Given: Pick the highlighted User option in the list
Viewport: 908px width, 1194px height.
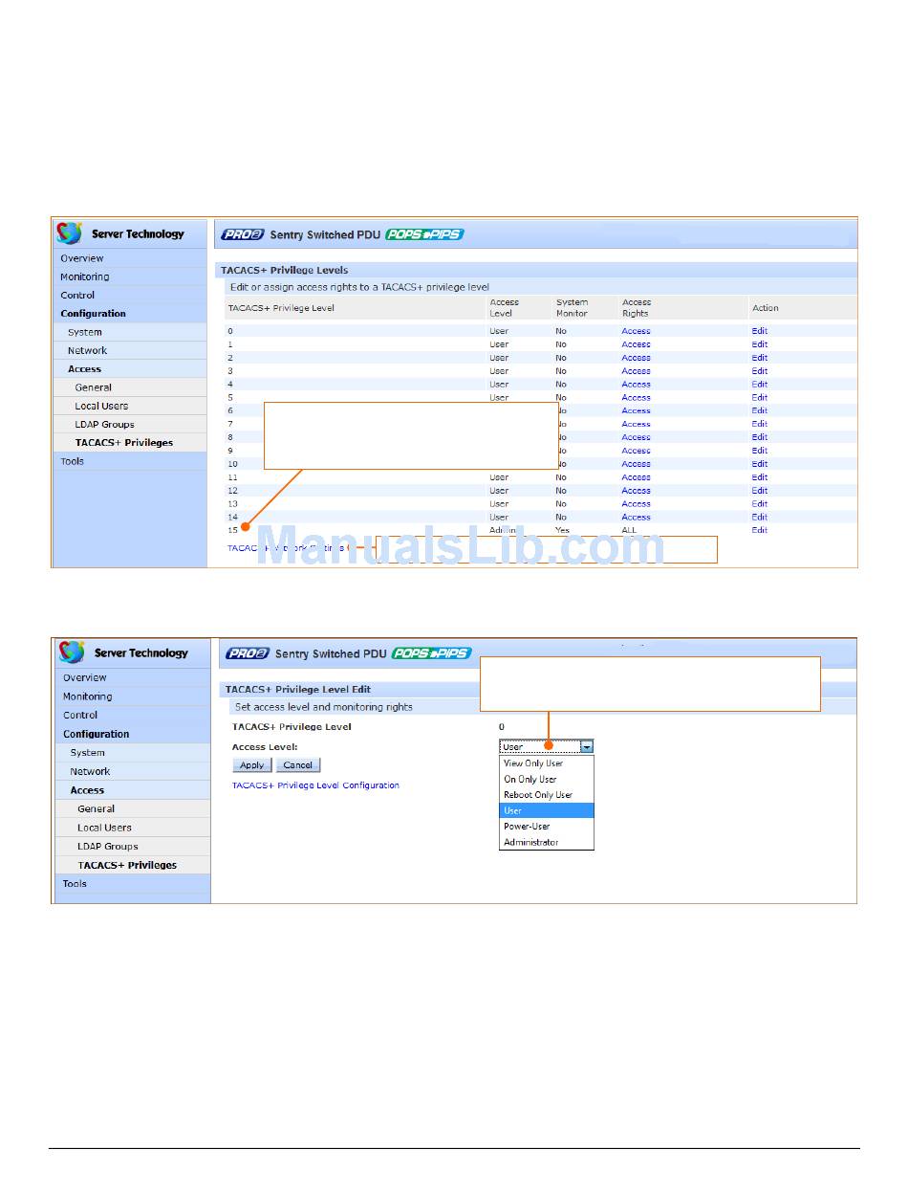Looking at the screenshot, I should point(547,810).
